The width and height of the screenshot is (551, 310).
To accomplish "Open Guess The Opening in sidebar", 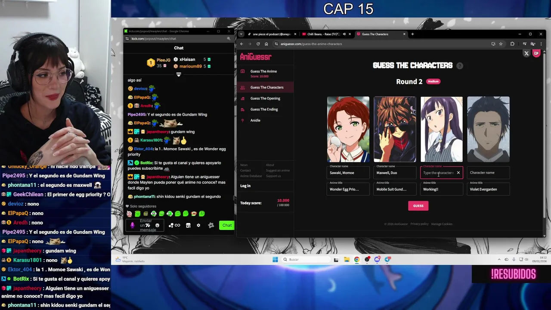I will point(265,98).
